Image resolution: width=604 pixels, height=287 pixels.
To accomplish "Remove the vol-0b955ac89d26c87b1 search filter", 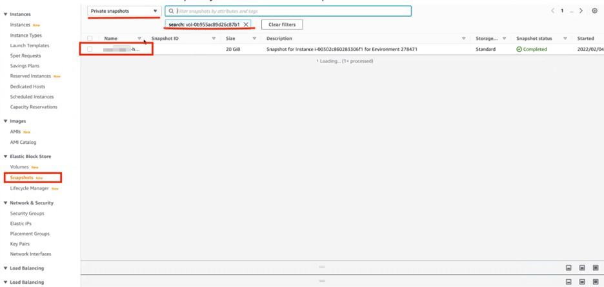I will (x=246, y=25).
